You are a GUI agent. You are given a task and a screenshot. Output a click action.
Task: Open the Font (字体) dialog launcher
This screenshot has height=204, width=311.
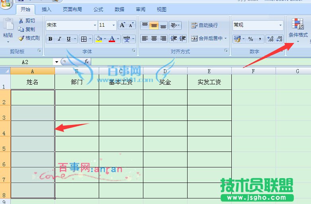click(x=134, y=51)
